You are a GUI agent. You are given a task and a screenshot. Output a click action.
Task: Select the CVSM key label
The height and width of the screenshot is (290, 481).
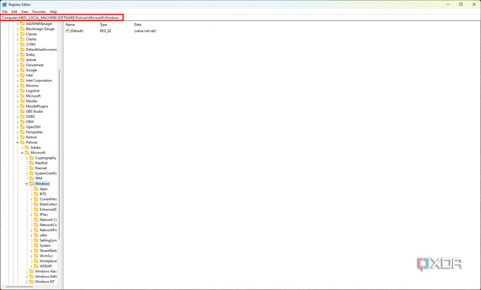[30, 44]
